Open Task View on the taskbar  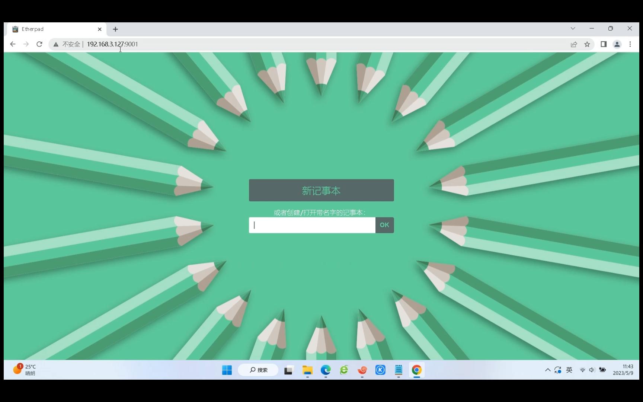(x=288, y=370)
